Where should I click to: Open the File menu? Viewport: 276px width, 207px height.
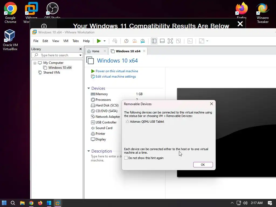tap(36, 41)
